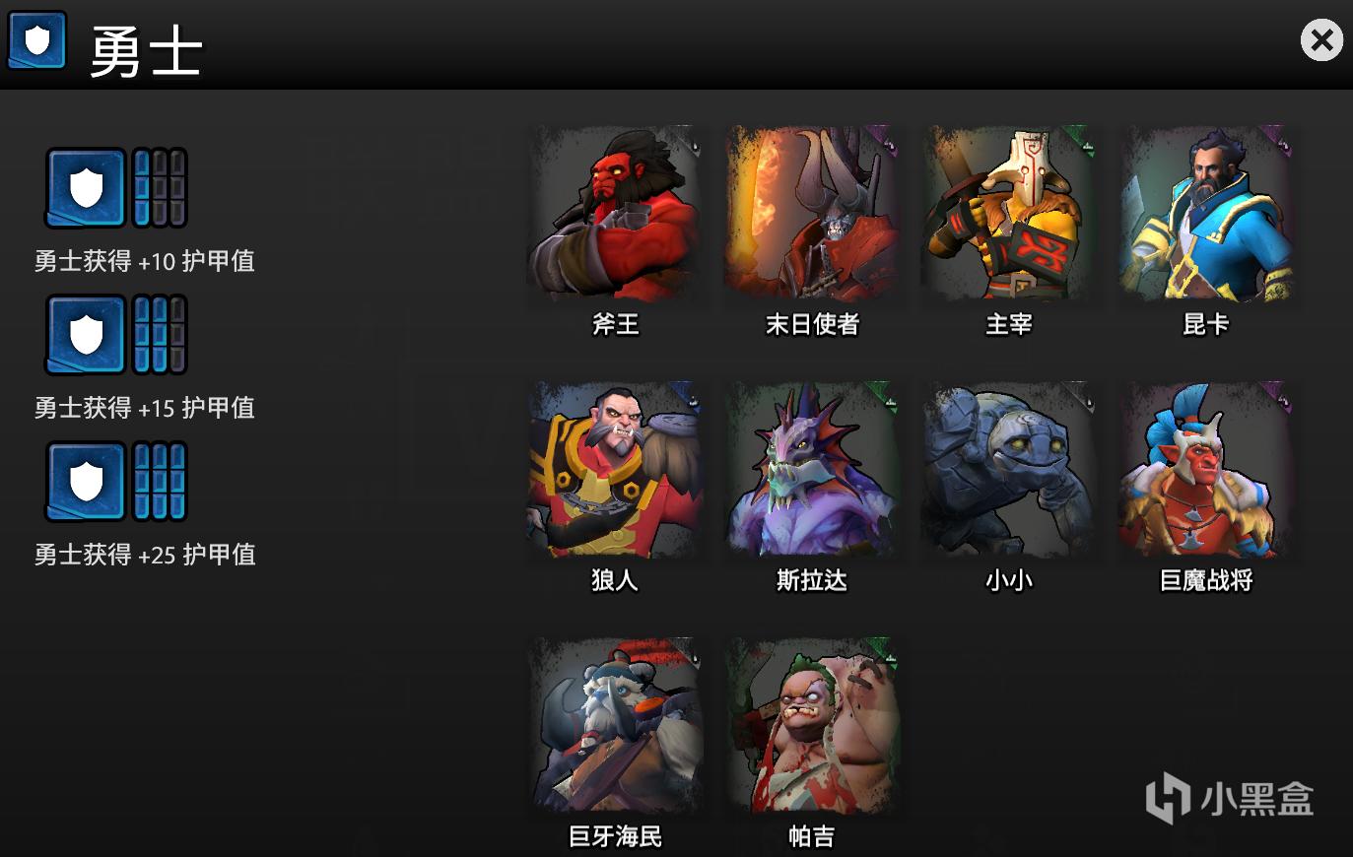
Task: Select the shield icon for +25 armor tier
Action: tap(86, 481)
